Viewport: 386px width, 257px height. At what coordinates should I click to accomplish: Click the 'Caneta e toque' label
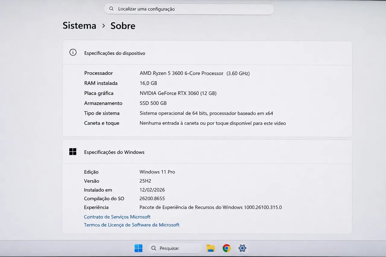pyautogui.click(x=102, y=123)
